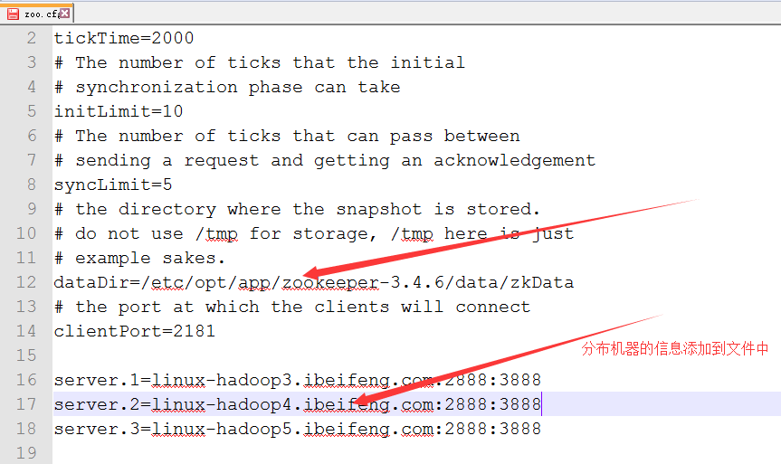Viewport: 781px width, 464px height.
Task: Click the comment about port clients will connect
Action: click(x=292, y=307)
